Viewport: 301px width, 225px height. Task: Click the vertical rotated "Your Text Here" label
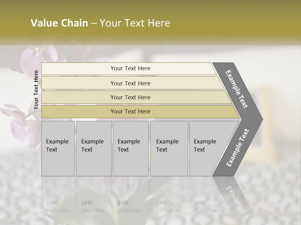(36, 90)
